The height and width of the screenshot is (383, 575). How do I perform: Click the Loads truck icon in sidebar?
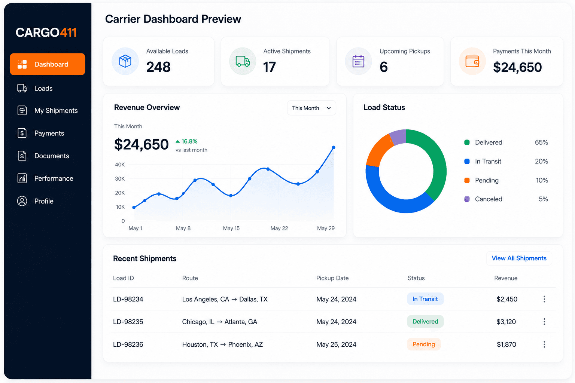click(22, 88)
